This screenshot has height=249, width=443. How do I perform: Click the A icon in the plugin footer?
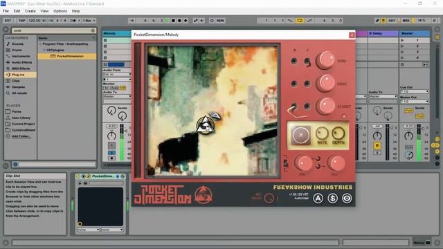coord(318,199)
